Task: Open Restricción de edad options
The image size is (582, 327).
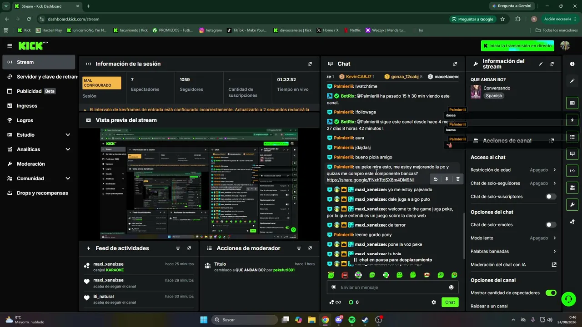Action: point(513,170)
